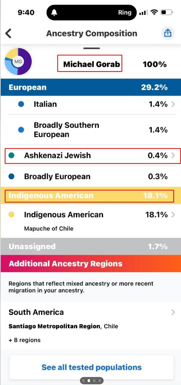Tap the yellow Indigenous American dot
The width and height of the screenshot is (181, 385).
coord(11,215)
